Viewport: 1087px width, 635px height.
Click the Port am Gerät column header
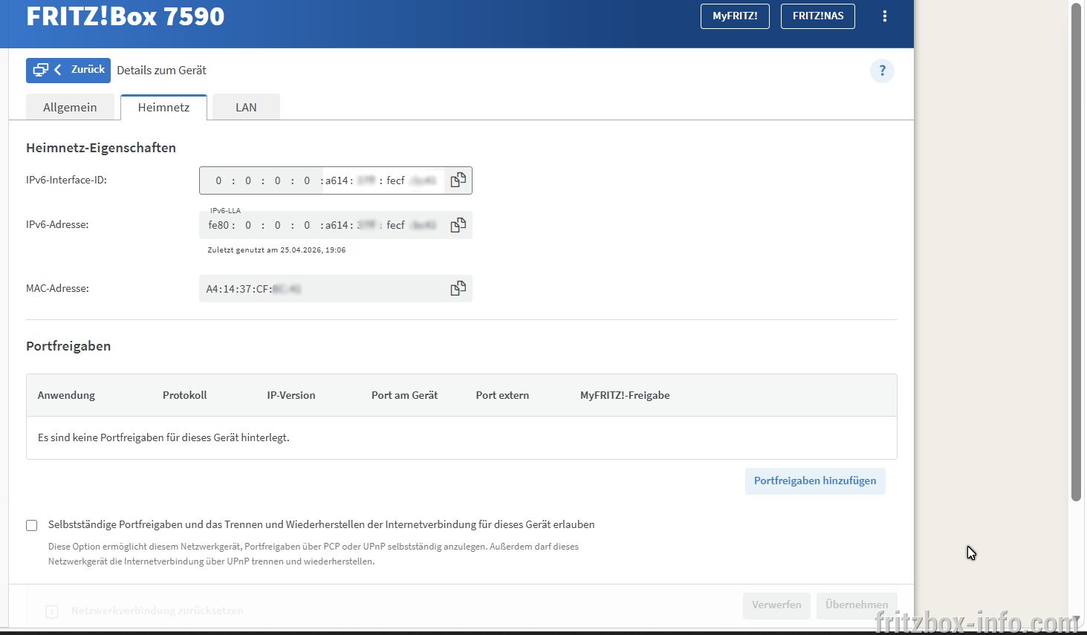coord(404,395)
